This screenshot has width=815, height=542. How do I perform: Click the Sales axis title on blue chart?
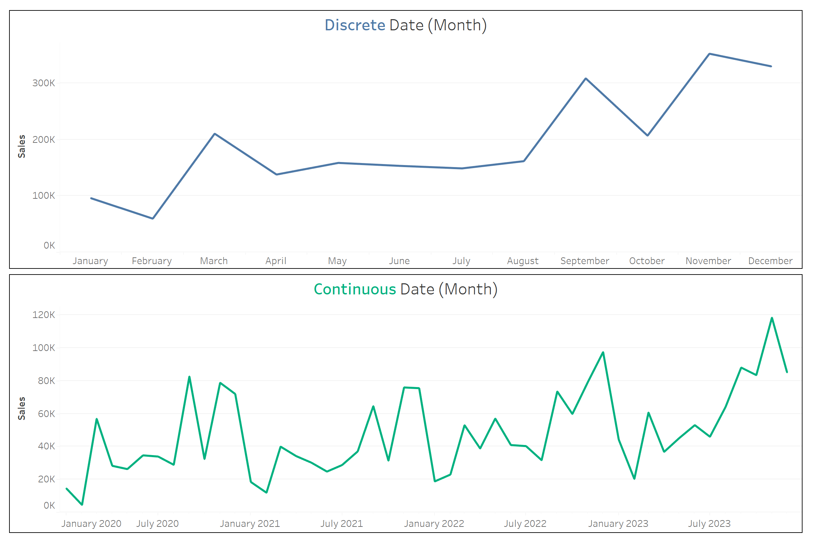pyautogui.click(x=22, y=147)
